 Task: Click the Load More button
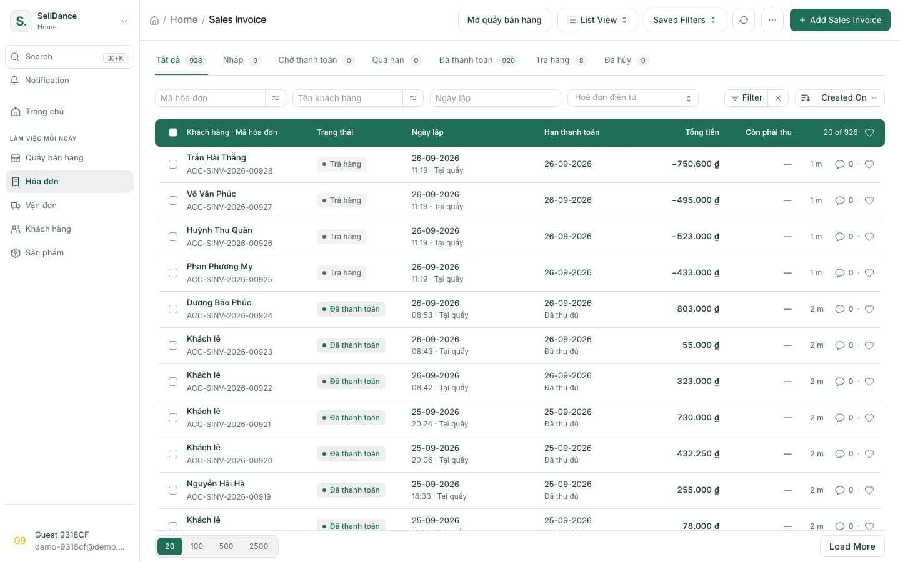pos(852,546)
